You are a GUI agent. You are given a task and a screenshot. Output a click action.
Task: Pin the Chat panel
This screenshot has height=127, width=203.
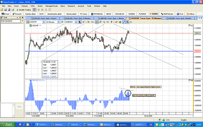(20, 18)
